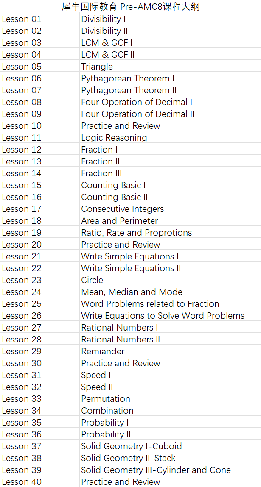Click the Lesson 40 cell
Screen dimensions: 261x487
pyautogui.click(x=22, y=482)
